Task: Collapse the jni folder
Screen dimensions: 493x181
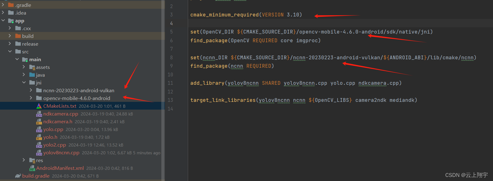Action: tap(24, 83)
